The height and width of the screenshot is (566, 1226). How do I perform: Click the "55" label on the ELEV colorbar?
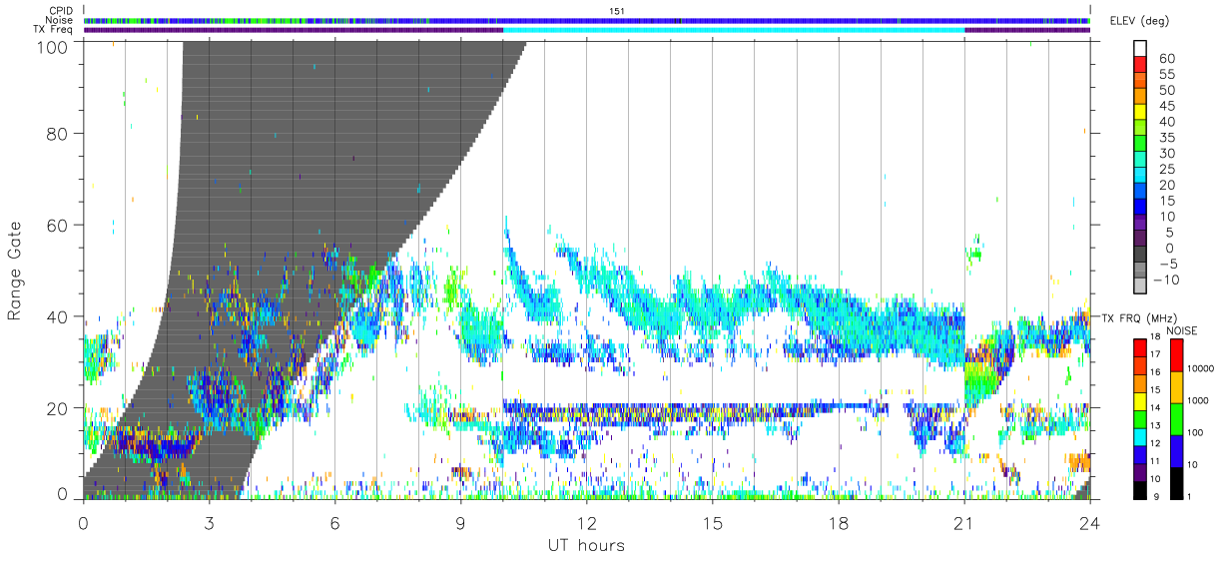point(1165,75)
